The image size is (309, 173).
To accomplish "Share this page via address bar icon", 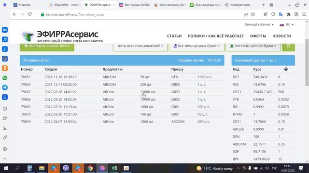I will (x=246, y=14).
